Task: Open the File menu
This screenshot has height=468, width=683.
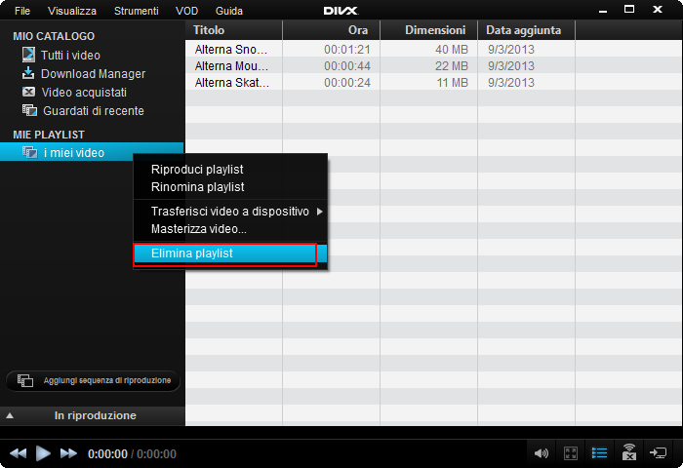Action: (x=22, y=11)
